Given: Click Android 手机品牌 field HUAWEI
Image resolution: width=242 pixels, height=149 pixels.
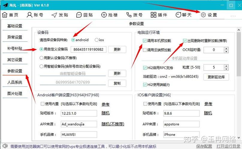Looking at the screenshot, I should point(79,134).
